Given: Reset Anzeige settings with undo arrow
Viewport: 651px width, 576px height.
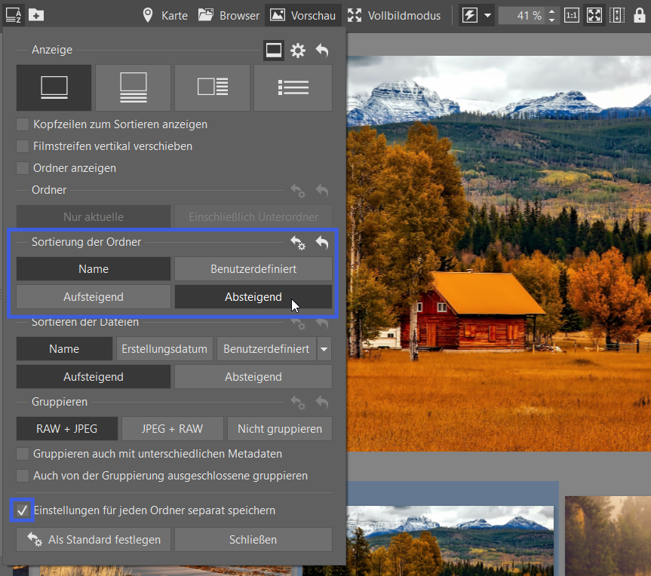Looking at the screenshot, I should tap(322, 51).
